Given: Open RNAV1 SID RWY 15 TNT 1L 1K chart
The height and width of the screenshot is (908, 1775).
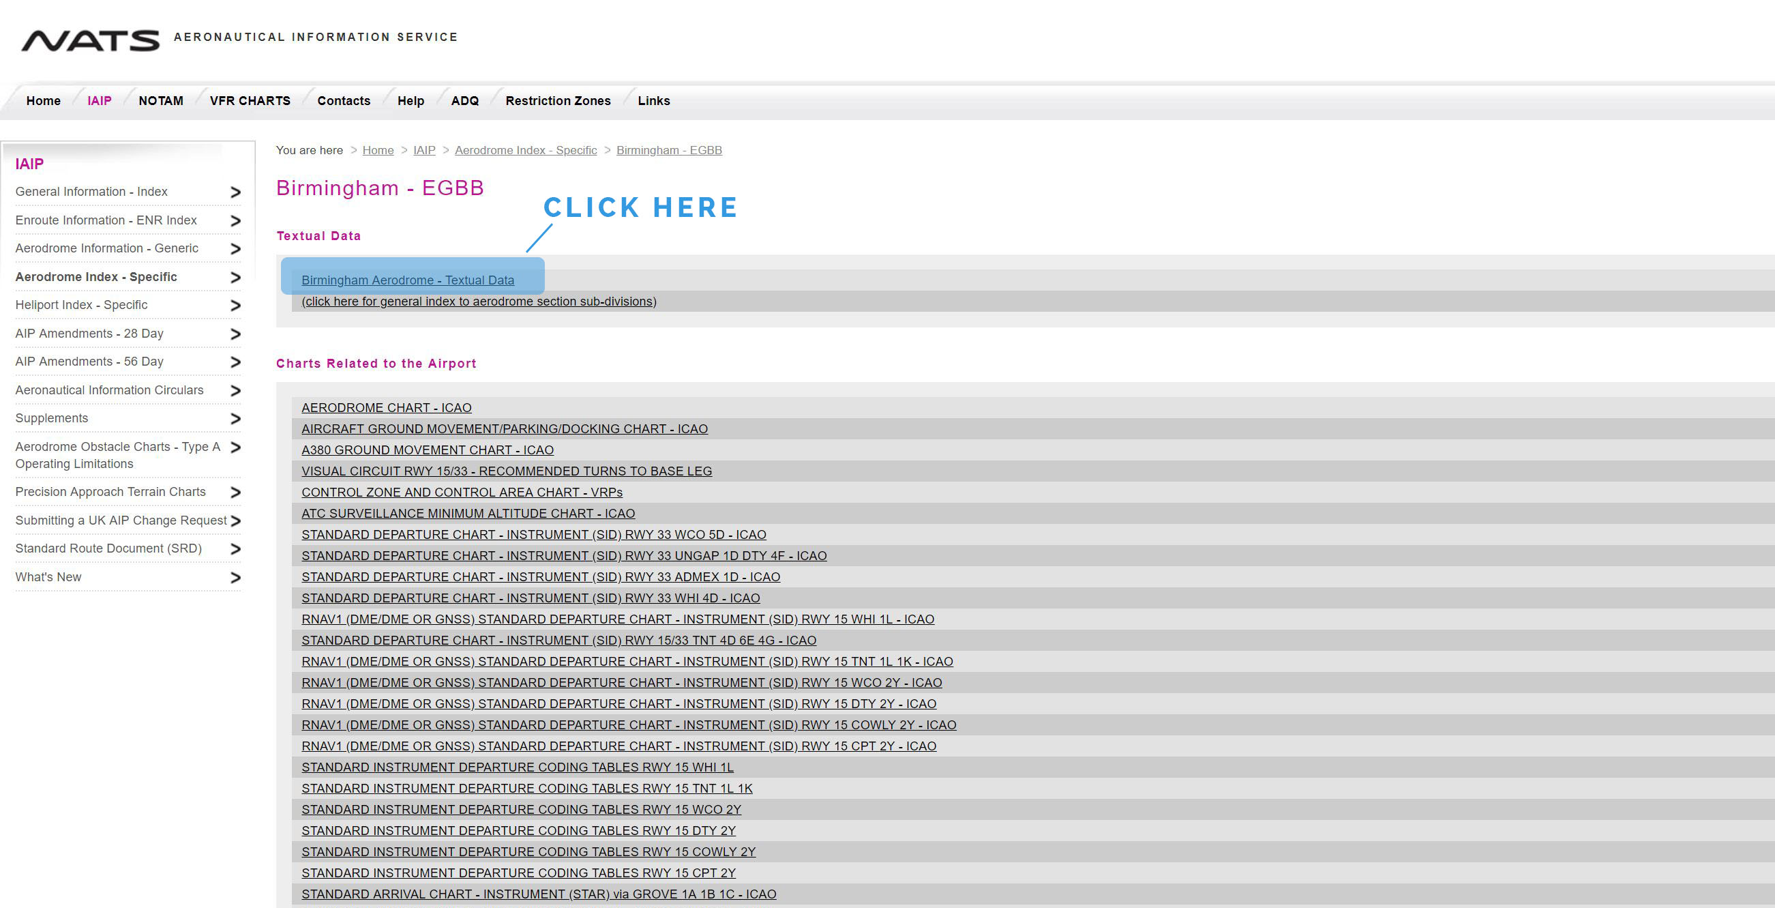Looking at the screenshot, I should (627, 662).
